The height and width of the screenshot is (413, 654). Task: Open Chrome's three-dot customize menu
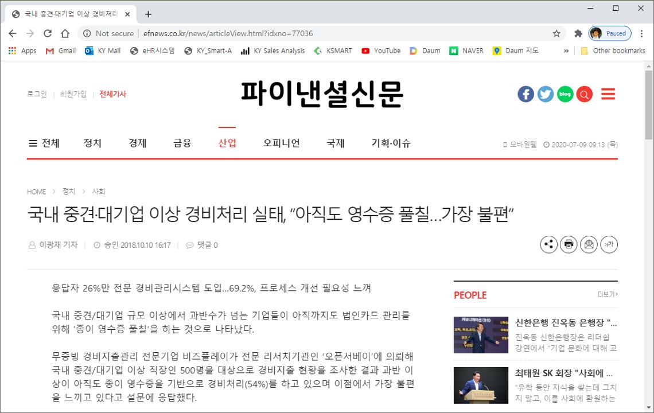[643, 33]
